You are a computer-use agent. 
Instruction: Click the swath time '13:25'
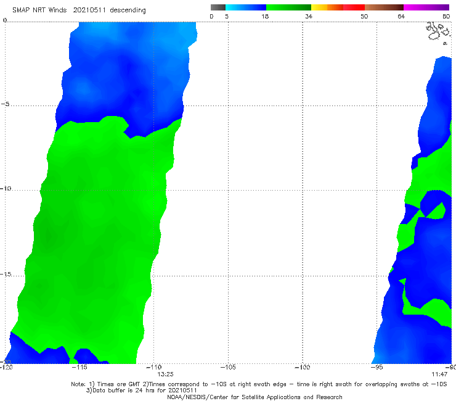coord(165,374)
